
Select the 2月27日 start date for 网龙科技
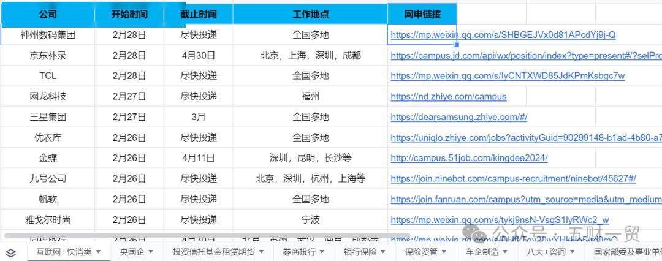129,96
